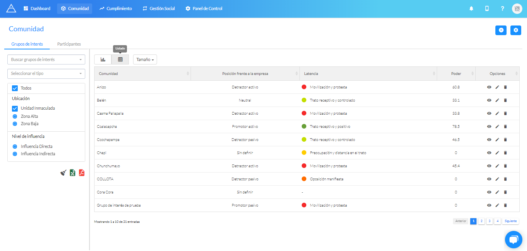Delete Grupo de interés de prueba row

[x=505, y=205]
